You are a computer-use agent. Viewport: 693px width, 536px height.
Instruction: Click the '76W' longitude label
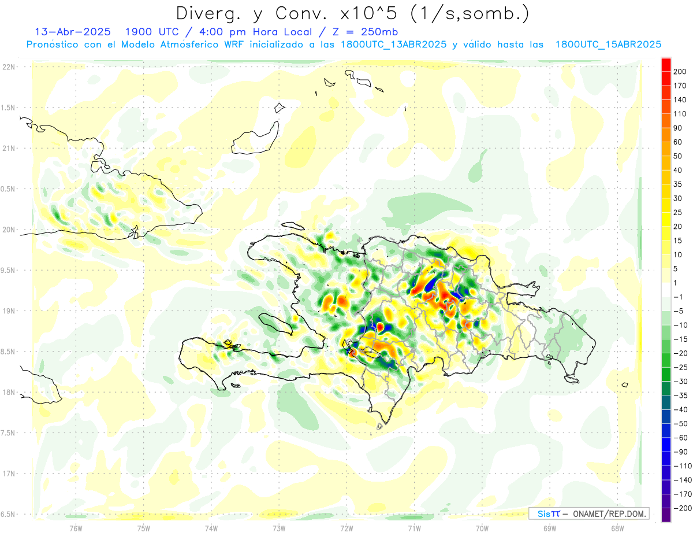click(76, 527)
